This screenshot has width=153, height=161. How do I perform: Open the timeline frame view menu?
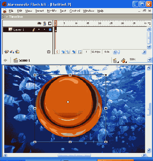pos(149,23)
